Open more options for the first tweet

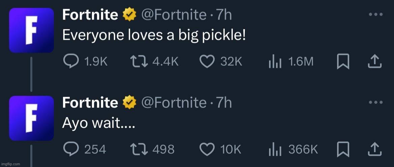[376, 14]
